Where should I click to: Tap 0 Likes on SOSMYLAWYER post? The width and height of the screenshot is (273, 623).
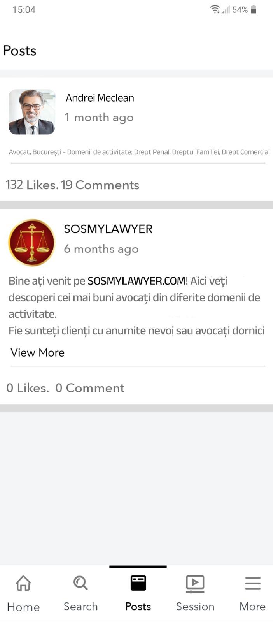pos(28,388)
